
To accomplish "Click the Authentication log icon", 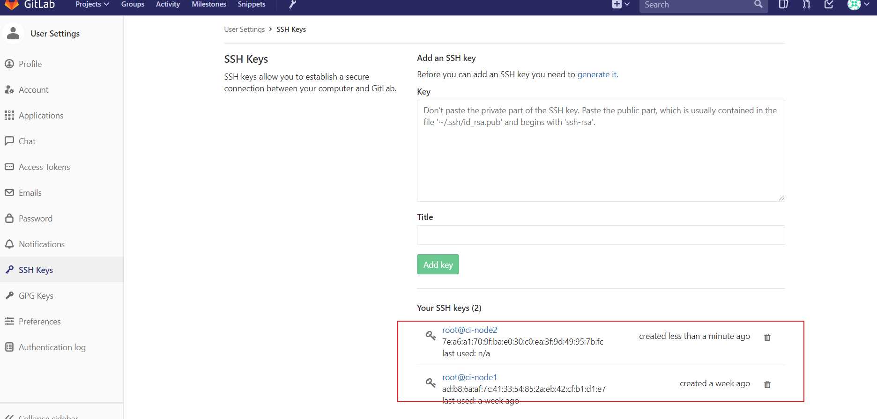I will tap(9, 347).
